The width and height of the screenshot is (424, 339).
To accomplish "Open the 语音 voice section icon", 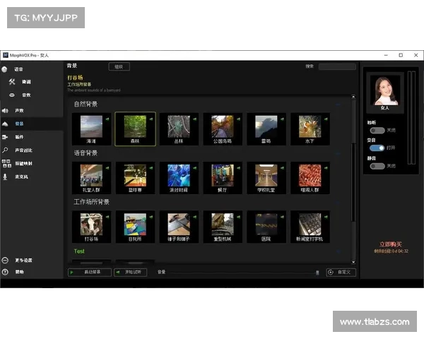I will (5, 69).
